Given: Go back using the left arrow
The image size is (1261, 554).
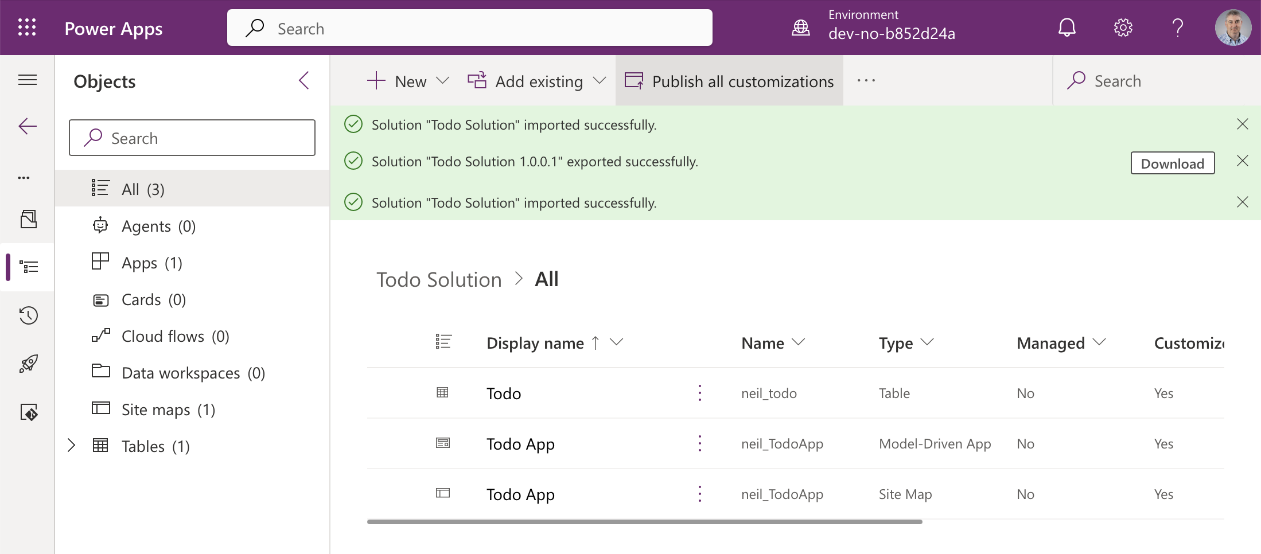Looking at the screenshot, I should tap(28, 126).
